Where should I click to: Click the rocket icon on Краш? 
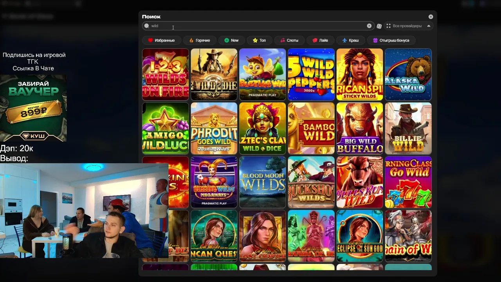pyautogui.click(x=344, y=40)
